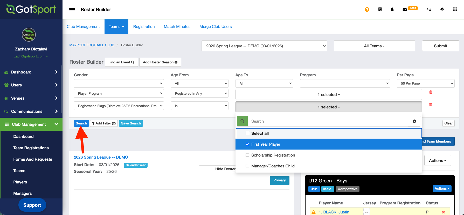
Task: Switch to the Registration tab
Action: point(144,27)
